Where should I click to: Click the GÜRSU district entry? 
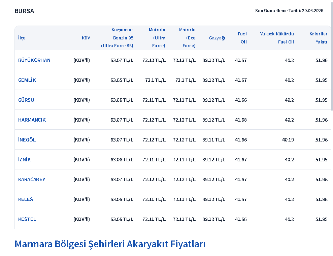point(26,100)
